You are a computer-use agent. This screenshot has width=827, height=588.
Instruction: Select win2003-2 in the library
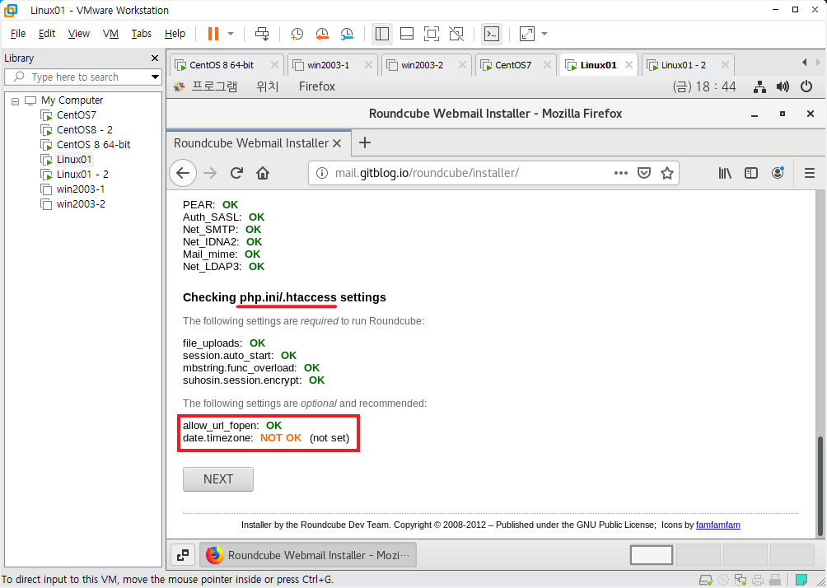[81, 203]
